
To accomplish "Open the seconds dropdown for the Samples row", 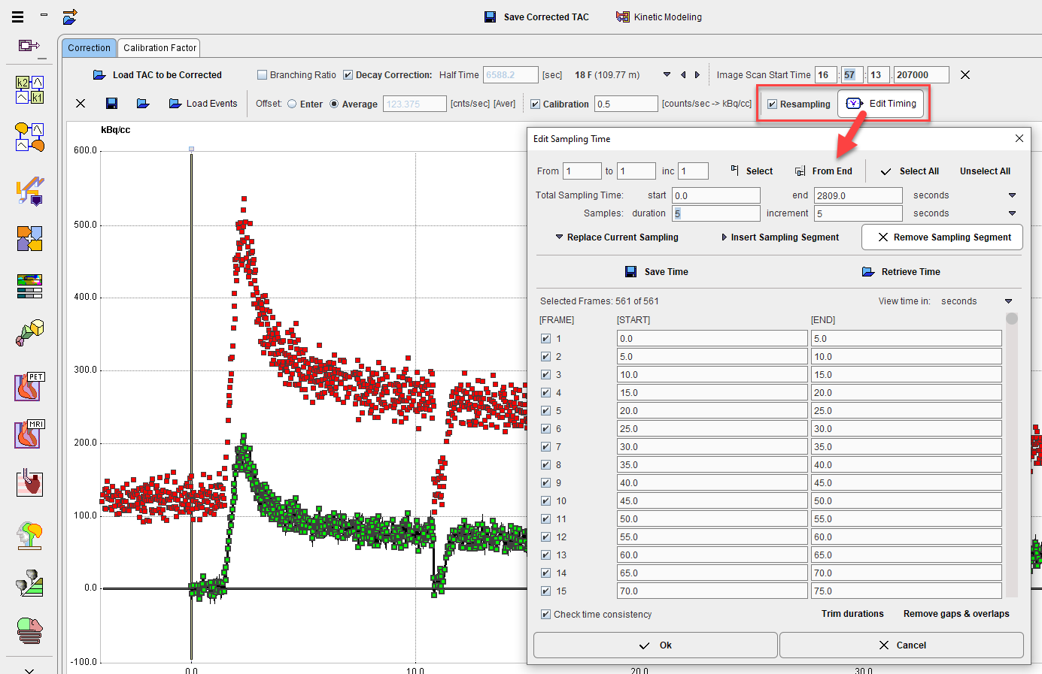I will 1012,213.
